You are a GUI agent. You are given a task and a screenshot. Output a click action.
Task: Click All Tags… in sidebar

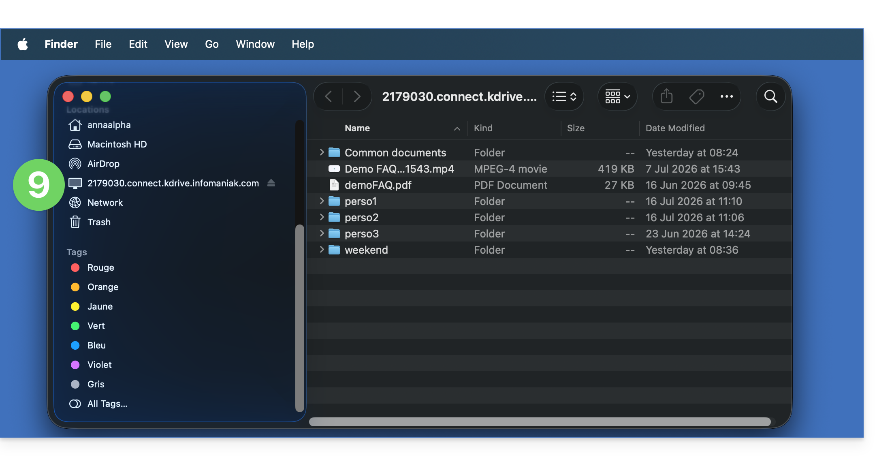point(107,404)
